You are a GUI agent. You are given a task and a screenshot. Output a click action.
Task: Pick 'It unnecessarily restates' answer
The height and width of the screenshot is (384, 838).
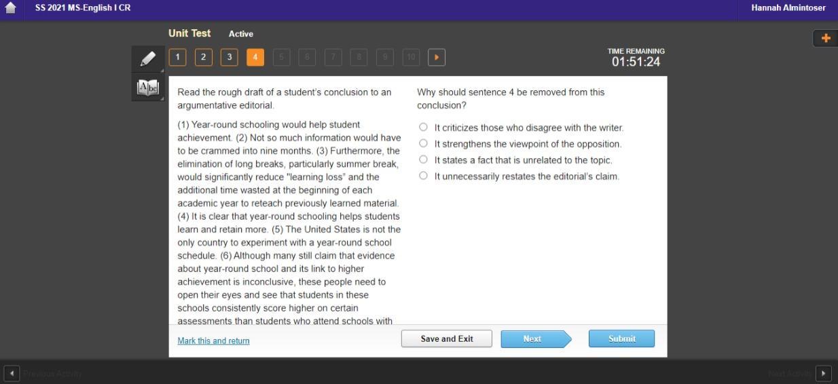pyautogui.click(x=424, y=176)
